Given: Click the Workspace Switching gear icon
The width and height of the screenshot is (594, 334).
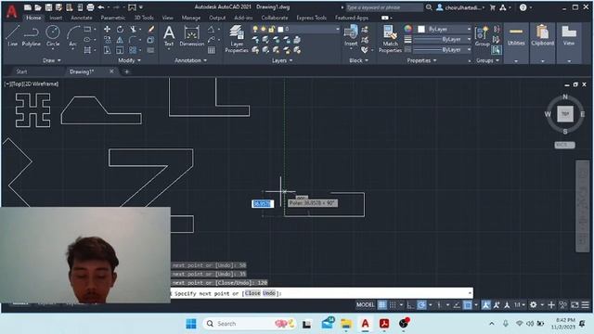Looking at the screenshot, I should pos(533,305).
